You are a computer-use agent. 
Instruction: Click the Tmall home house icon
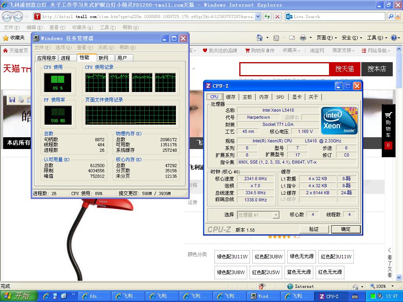pyautogui.click(x=6, y=51)
